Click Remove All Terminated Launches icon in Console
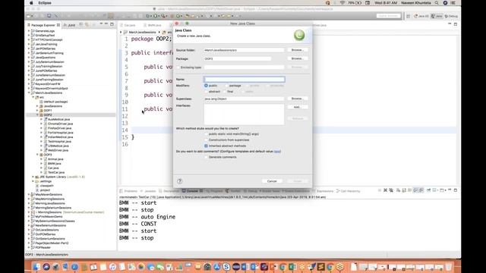 391,190
